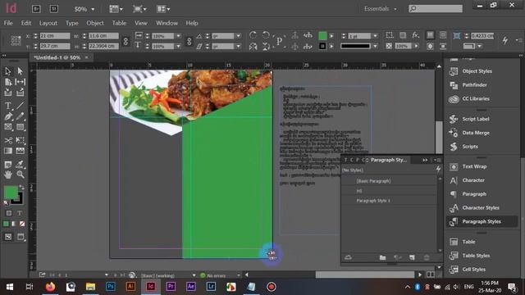
Task: Open Firefox from the taskbar
Action: click(x=51, y=287)
